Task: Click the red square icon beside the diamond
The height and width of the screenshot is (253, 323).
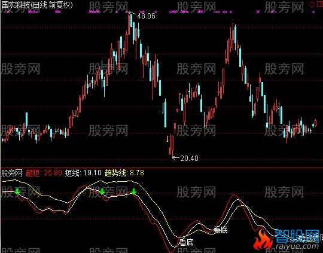Action: pyautogui.click(x=319, y=5)
